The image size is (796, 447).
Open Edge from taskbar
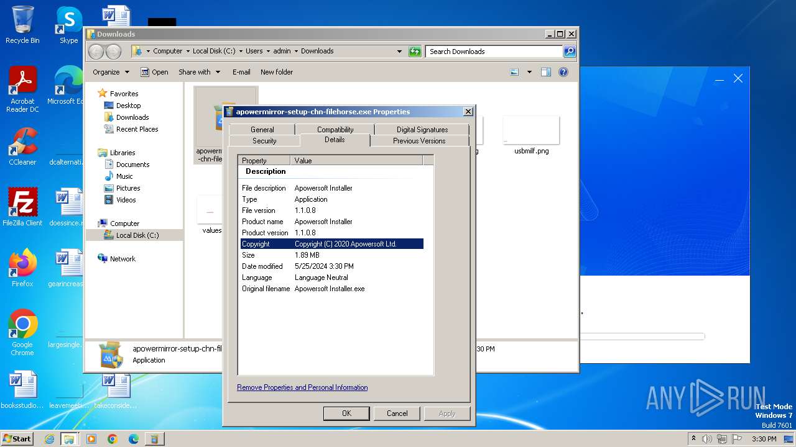[134, 439]
